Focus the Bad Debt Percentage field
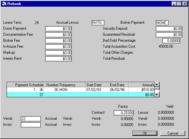The image size is (189, 139). [171, 41]
